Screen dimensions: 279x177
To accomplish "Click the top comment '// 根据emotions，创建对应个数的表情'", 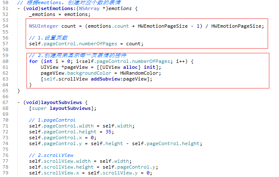I will click(x=69, y=3).
